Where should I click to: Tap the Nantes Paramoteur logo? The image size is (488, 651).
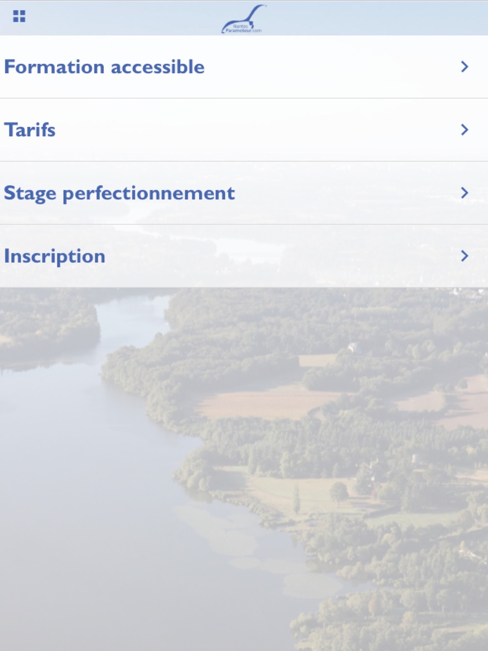(x=244, y=20)
